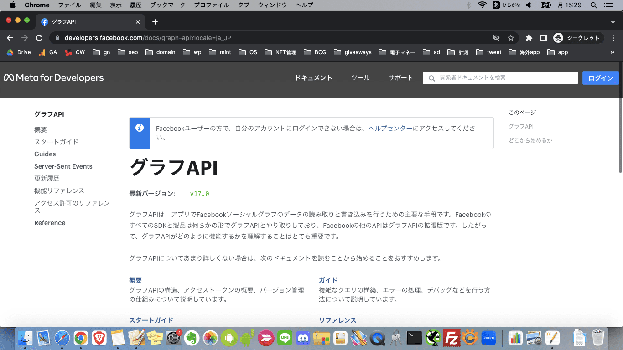The width and height of the screenshot is (623, 350).
Task: Open Finder from the dock
Action: (x=25, y=338)
